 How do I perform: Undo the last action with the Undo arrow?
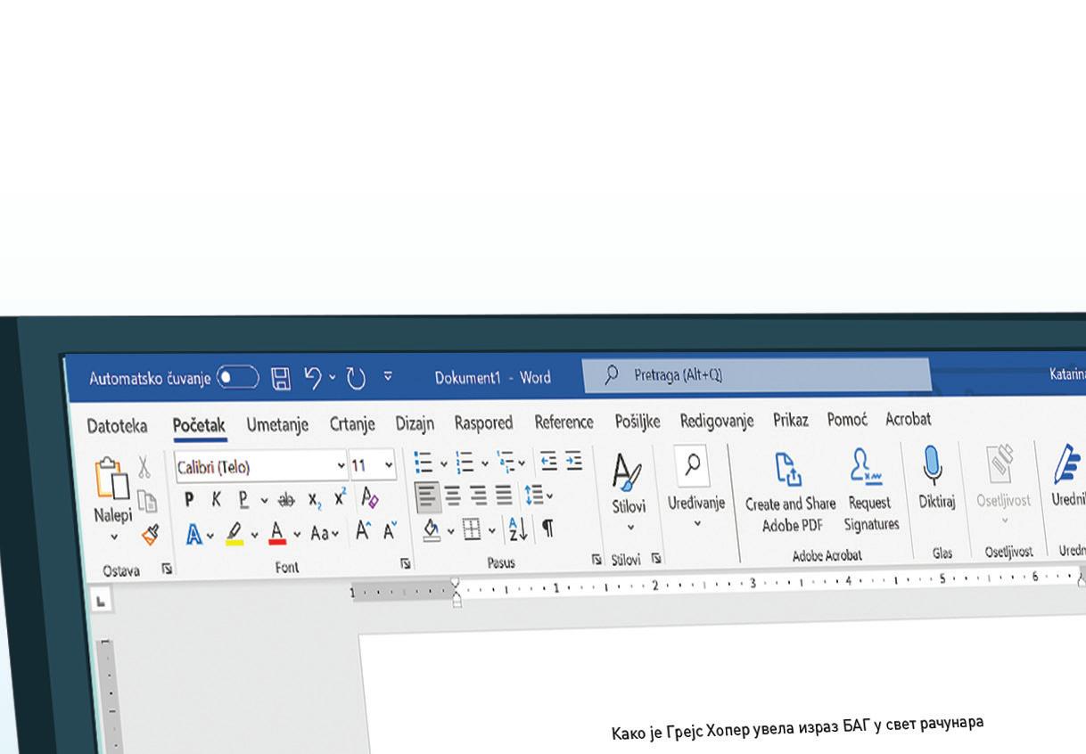pos(313,378)
